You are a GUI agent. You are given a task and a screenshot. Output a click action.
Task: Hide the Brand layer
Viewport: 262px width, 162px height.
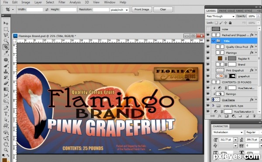point(208,64)
